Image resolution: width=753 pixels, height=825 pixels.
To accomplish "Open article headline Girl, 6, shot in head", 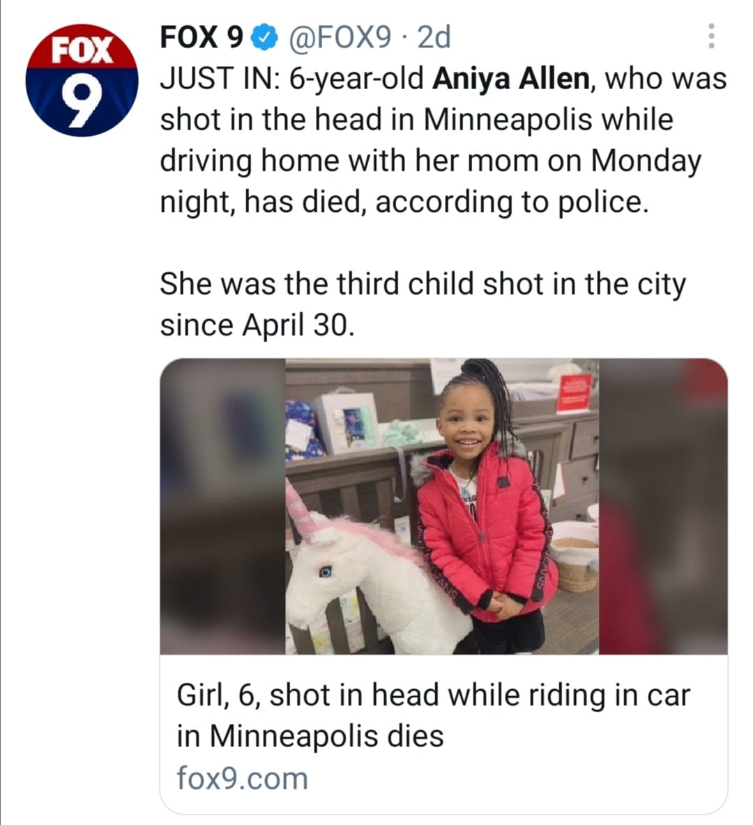I will [433, 715].
